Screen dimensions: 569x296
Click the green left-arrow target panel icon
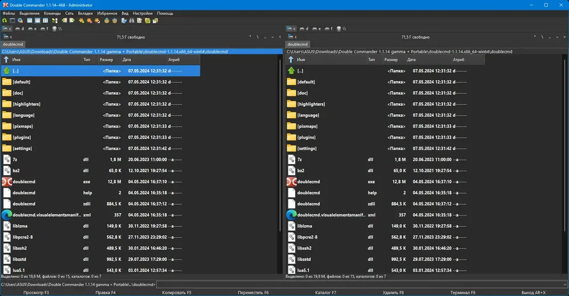click(64, 20)
